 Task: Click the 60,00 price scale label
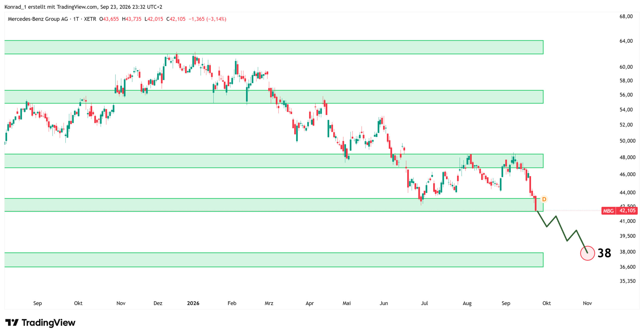(626, 67)
